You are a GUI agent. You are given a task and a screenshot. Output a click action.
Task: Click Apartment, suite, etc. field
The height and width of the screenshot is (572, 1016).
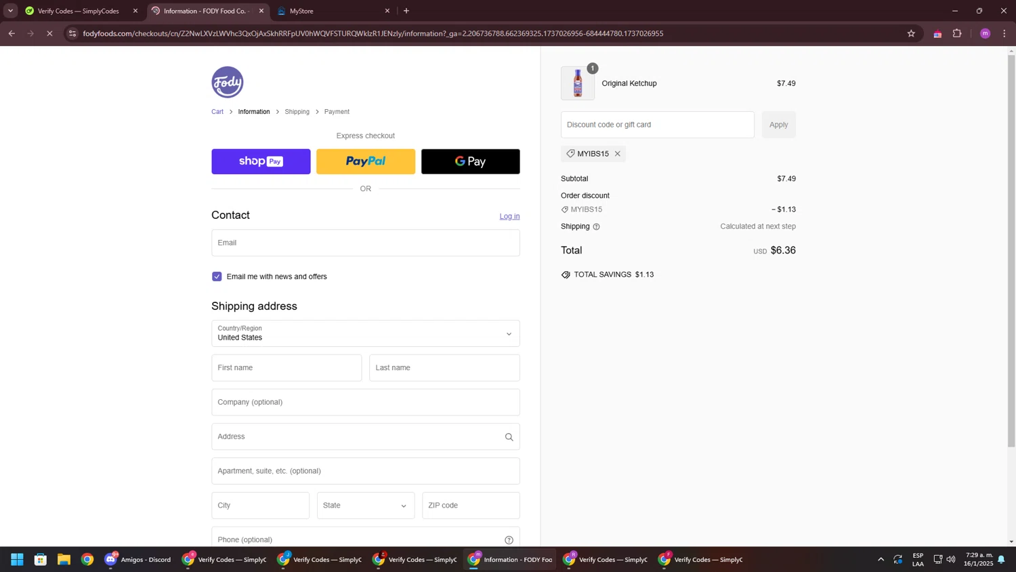point(366,471)
